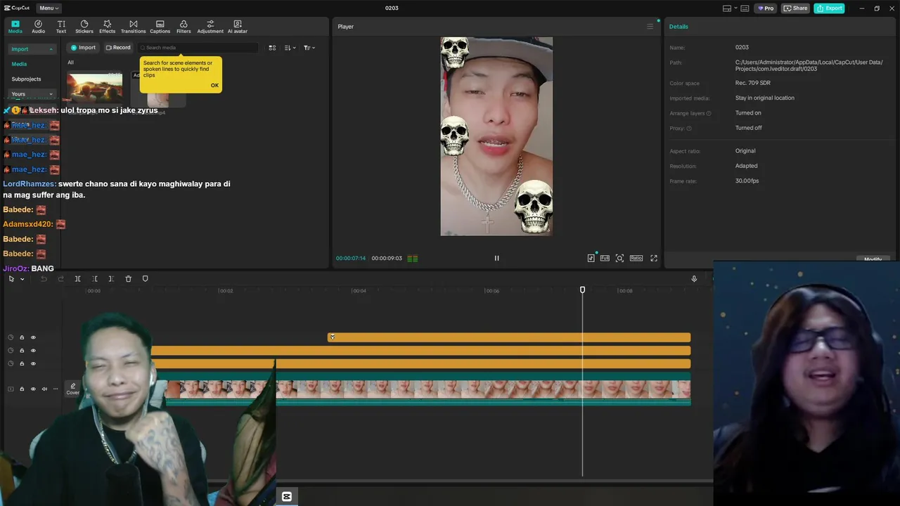Open main track more options

[56, 389]
